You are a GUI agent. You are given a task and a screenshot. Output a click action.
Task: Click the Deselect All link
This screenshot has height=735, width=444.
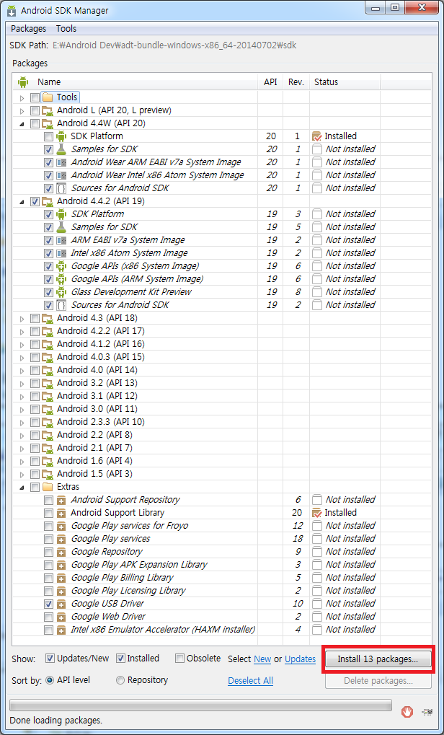pyautogui.click(x=251, y=681)
